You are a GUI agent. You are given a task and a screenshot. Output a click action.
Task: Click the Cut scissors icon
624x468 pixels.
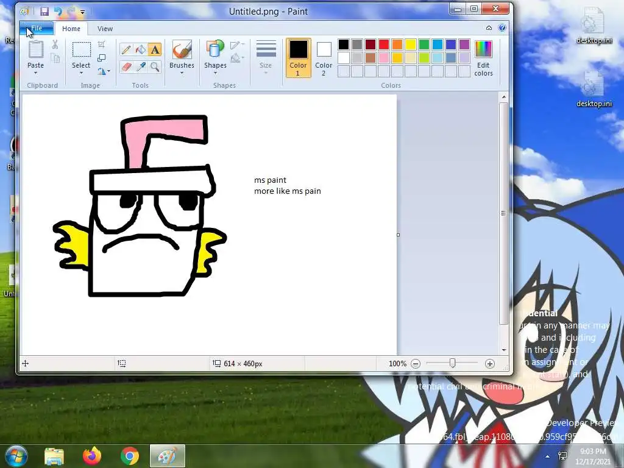pos(55,44)
